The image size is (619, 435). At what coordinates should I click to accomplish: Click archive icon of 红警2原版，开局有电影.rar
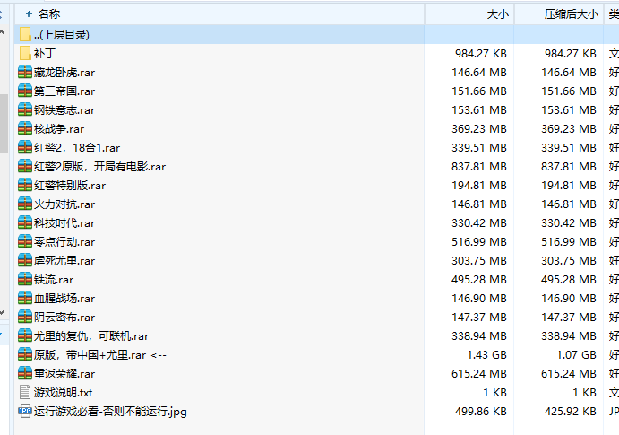[x=25, y=166]
